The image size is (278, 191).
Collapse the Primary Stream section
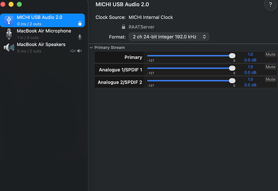(91, 47)
